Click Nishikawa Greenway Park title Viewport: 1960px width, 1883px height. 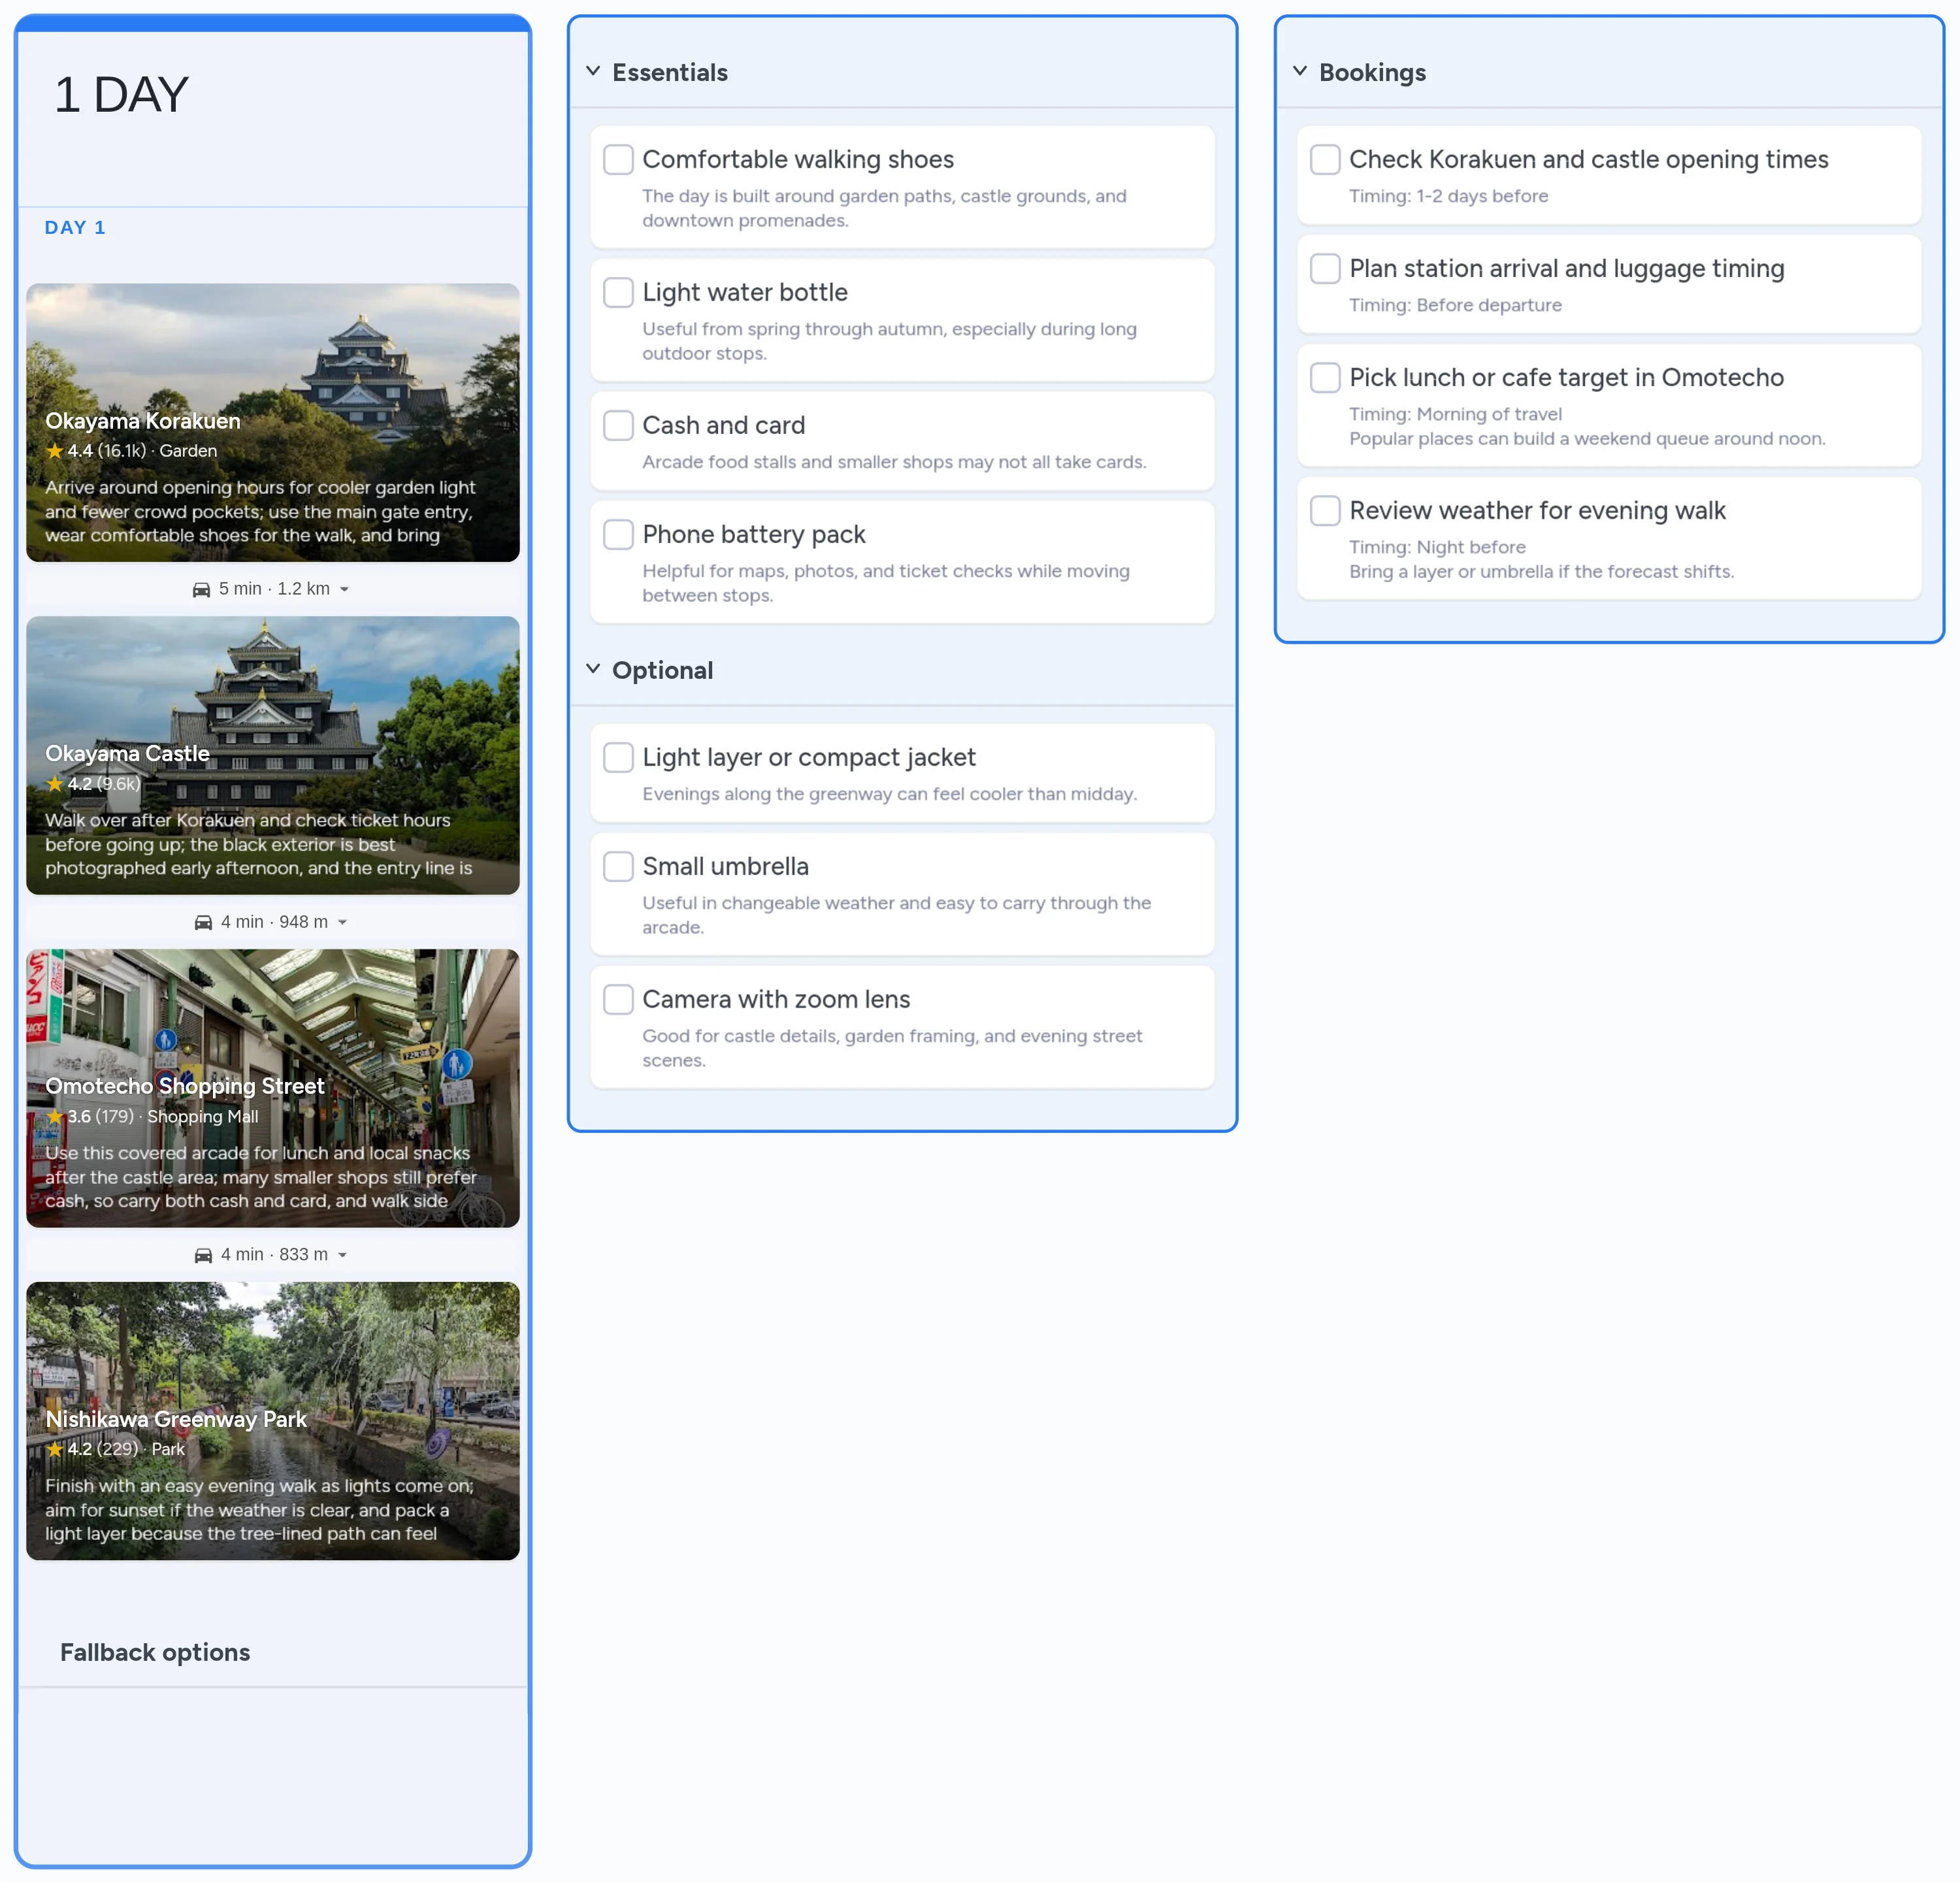(176, 1419)
